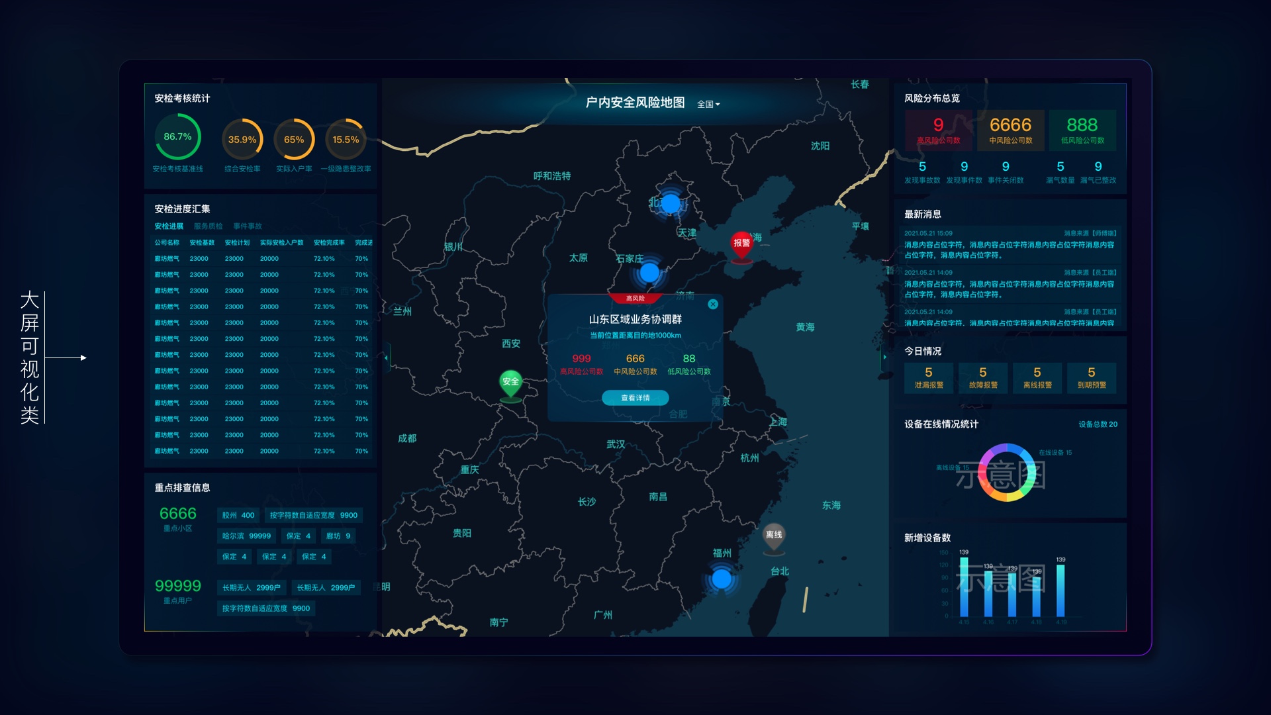Viewport: 1271px width, 715px height.
Task: Click the 实际安检入户数 column header
Action: click(x=281, y=242)
